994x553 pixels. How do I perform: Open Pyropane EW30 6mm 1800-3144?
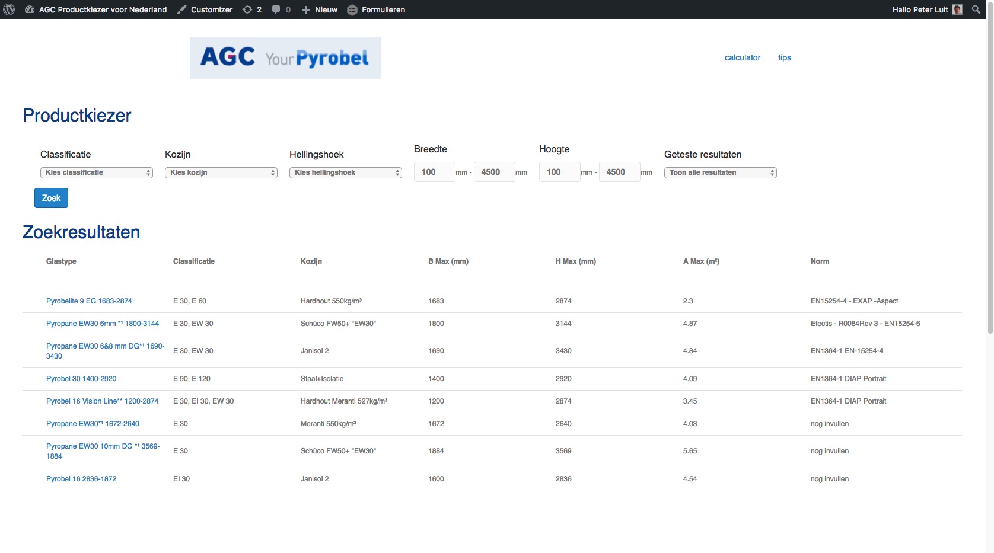click(103, 324)
